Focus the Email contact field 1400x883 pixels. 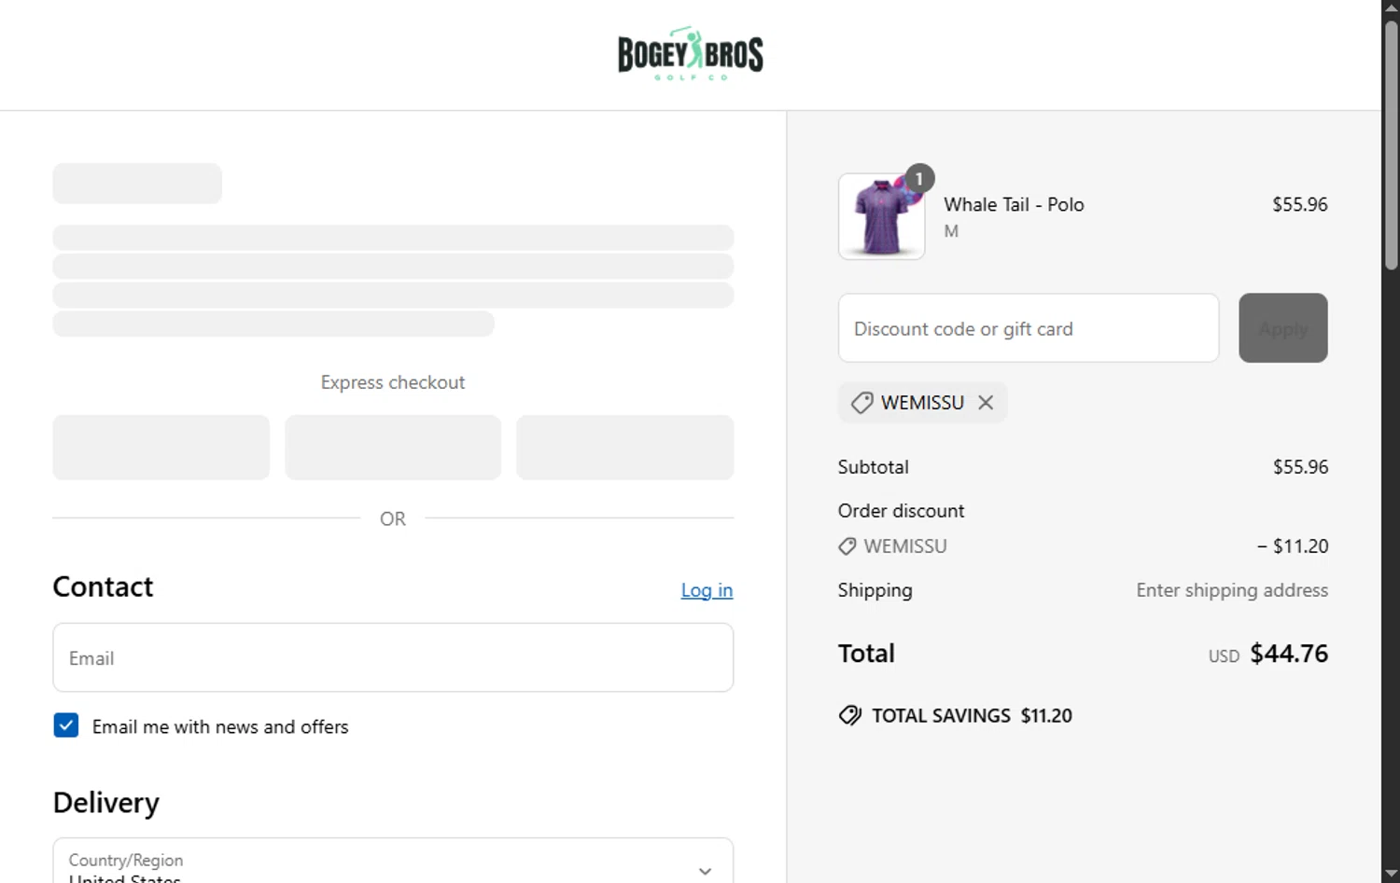tap(393, 657)
